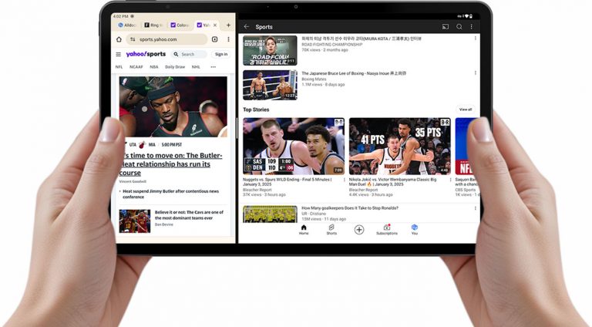Open a new browser tab with plus icon
This screenshot has width=592, height=327.
pos(227,25)
